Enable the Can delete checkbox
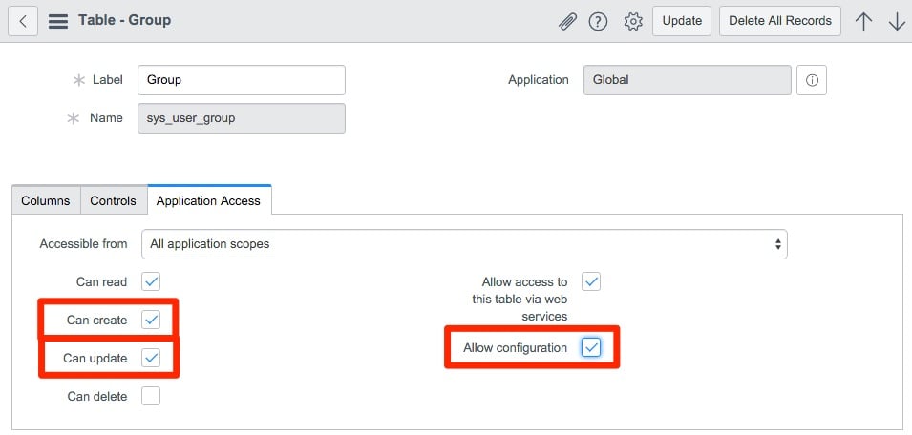The image size is (912, 435). (151, 396)
